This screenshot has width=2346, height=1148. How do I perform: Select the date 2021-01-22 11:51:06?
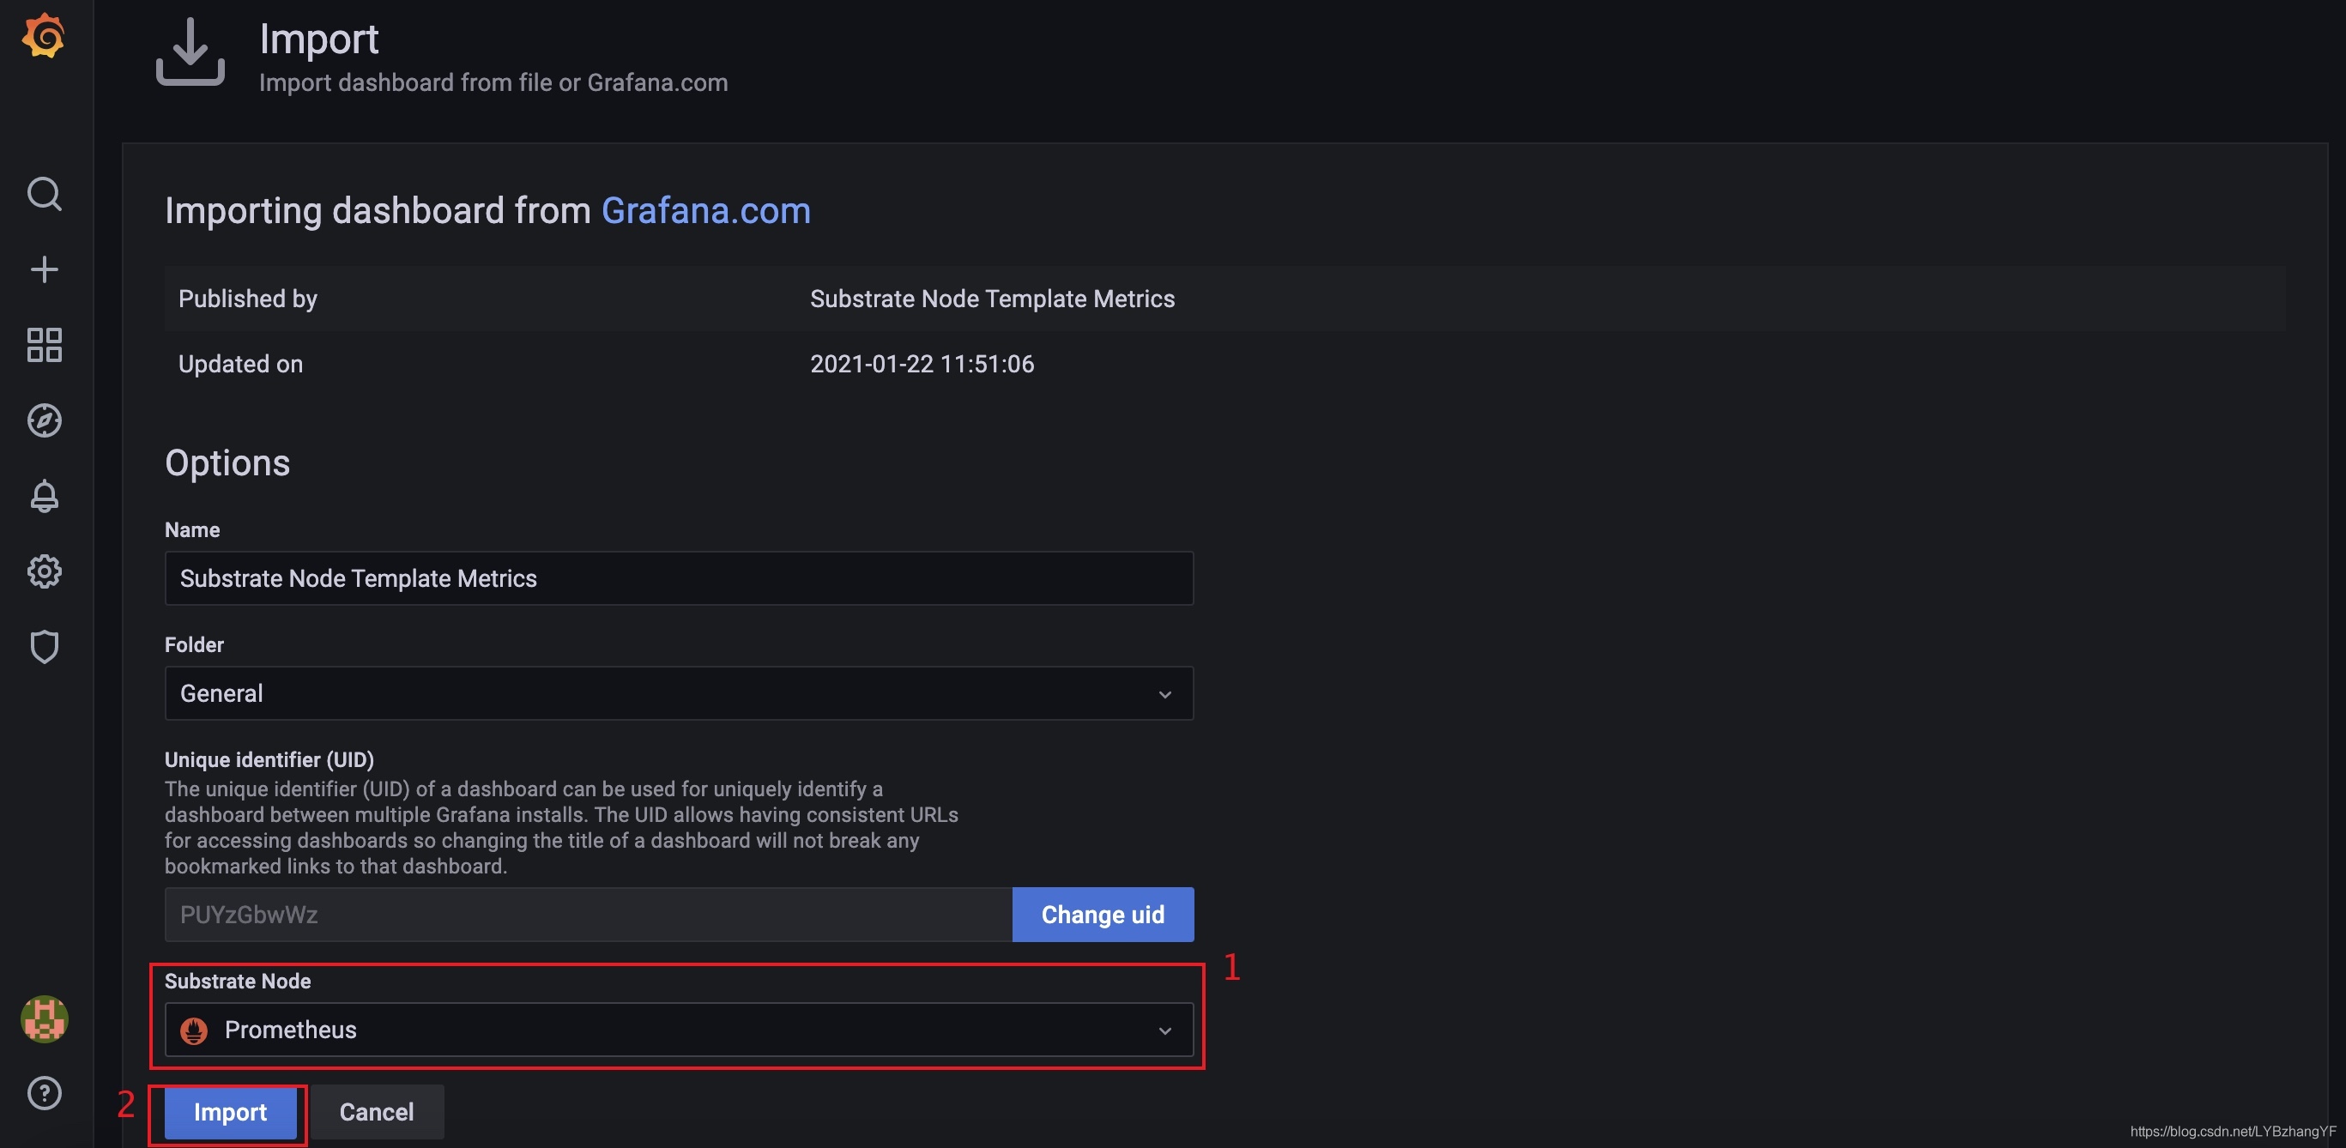pos(922,364)
